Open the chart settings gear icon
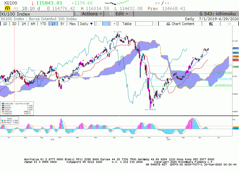Image resolution: width=239 pixels, height=172 pixels. click(229, 24)
